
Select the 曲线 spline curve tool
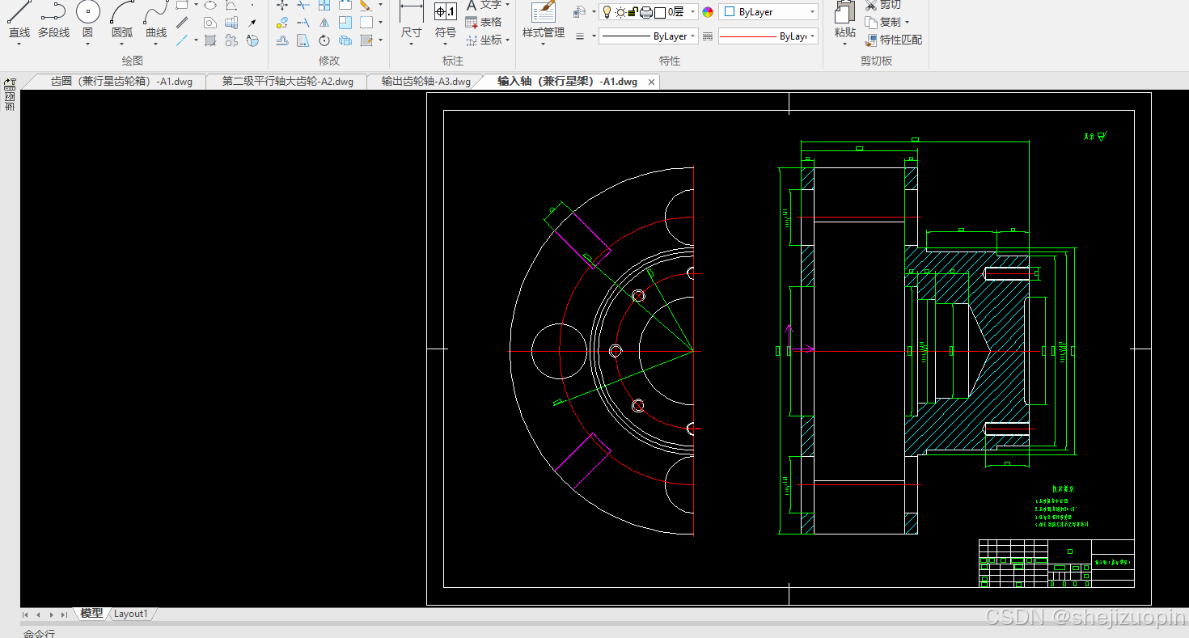[156, 21]
